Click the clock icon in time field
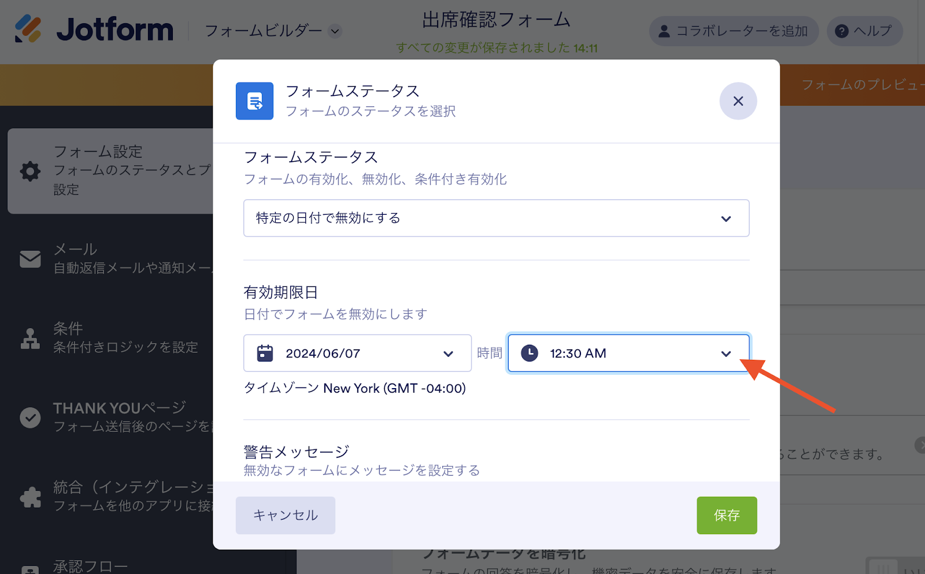Image resolution: width=925 pixels, height=574 pixels. point(530,353)
